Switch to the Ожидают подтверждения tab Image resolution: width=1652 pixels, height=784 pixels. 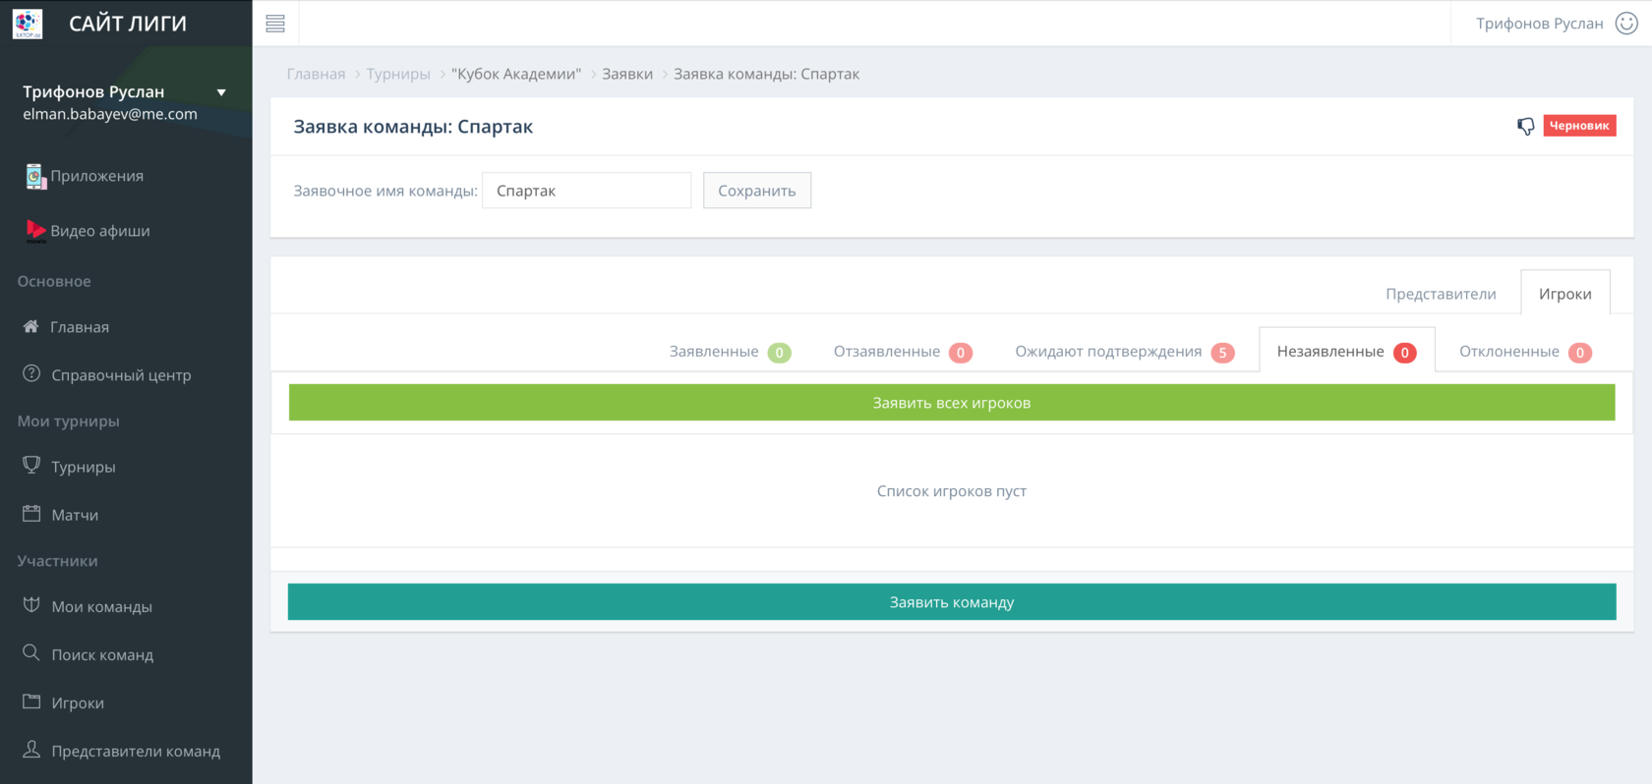coord(1124,352)
